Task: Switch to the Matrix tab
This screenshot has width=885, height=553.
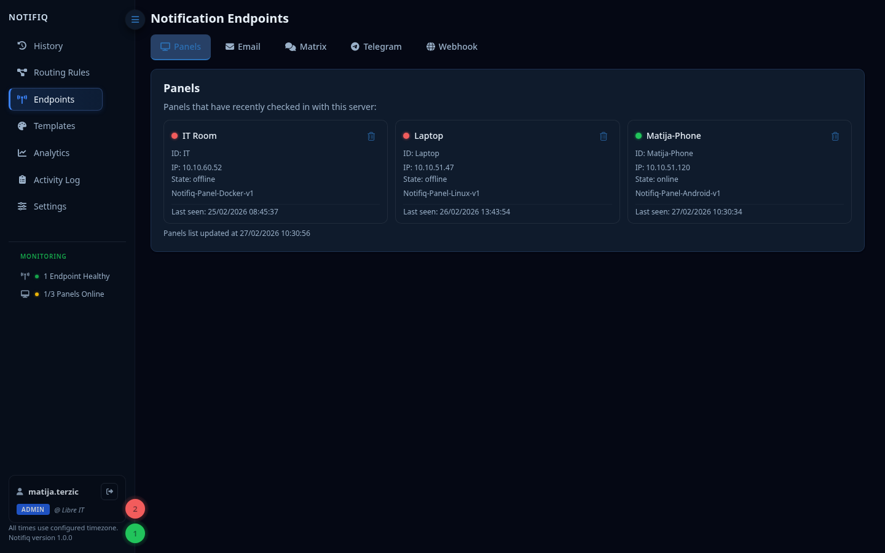Action: (x=305, y=47)
